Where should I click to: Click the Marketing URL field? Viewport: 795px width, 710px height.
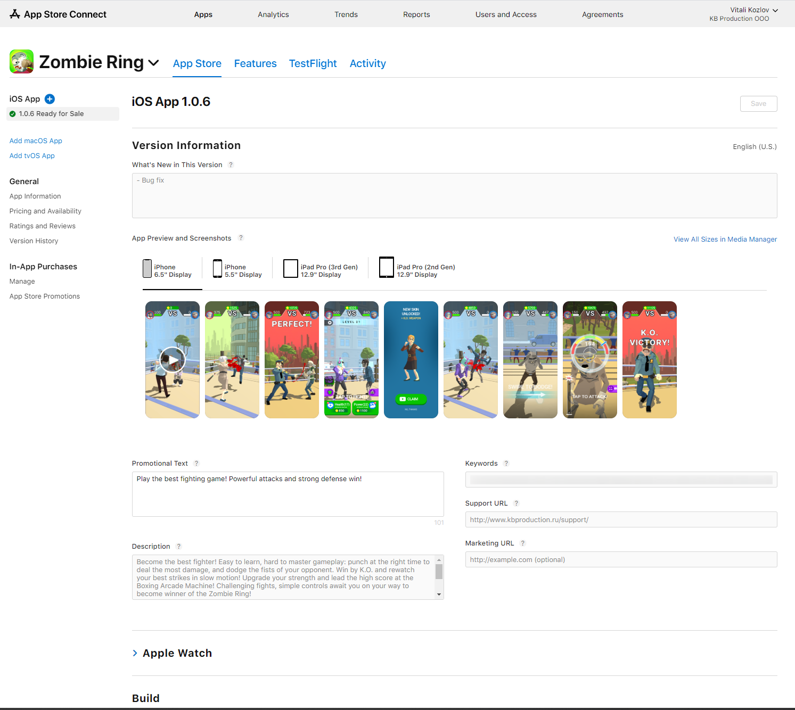coord(621,559)
